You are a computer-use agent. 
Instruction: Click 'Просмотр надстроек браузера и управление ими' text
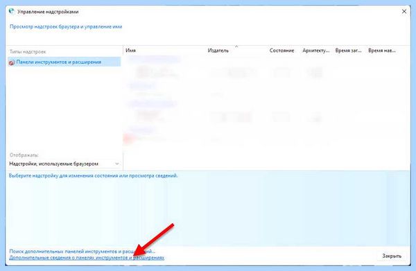pos(66,26)
